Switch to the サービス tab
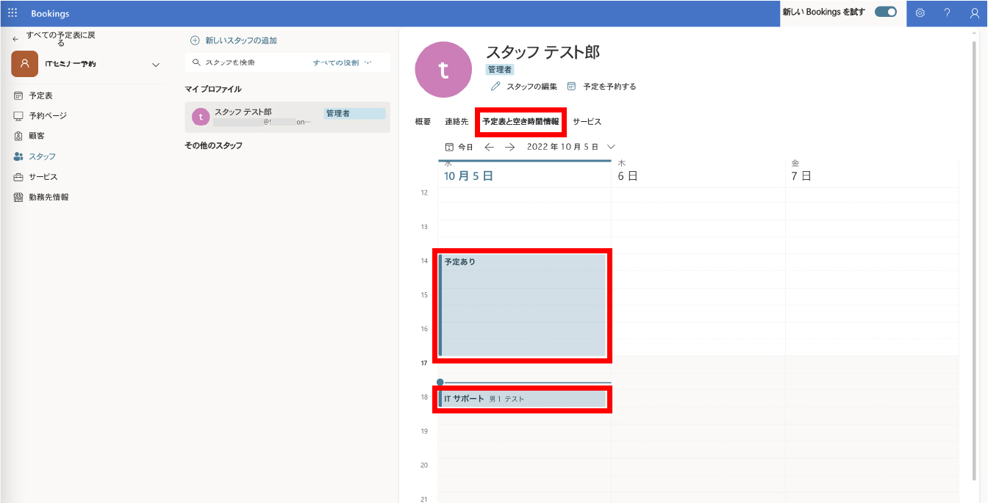Screen dimensions: 988x503 587,122
